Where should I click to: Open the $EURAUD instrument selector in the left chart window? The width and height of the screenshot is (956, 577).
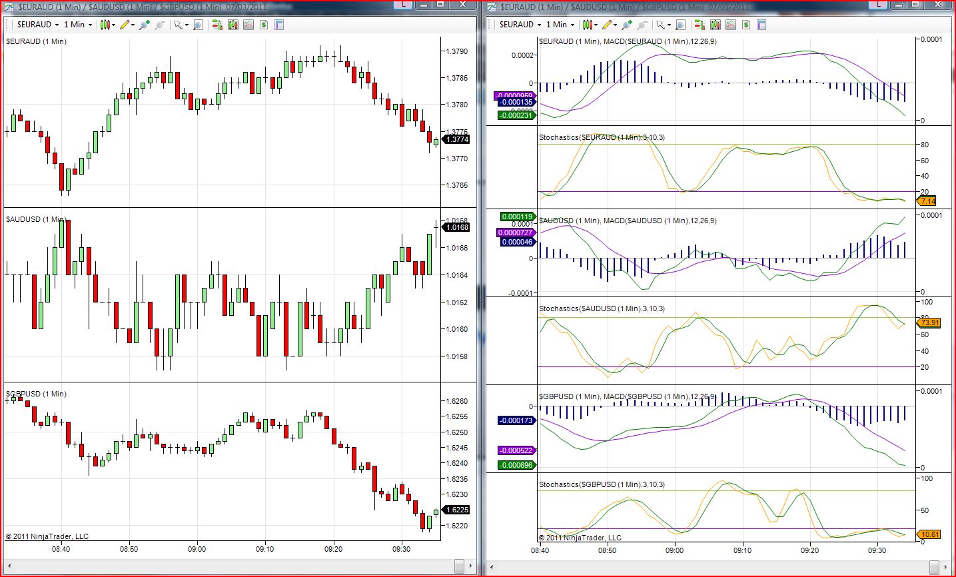38,25
